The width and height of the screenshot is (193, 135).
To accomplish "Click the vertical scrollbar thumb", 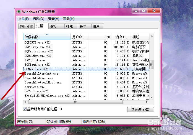I will pyautogui.click(x=152, y=65).
